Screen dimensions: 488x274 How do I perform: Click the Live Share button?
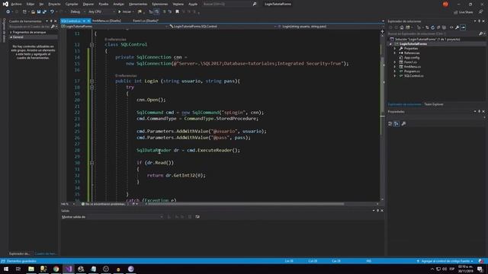pos(464,12)
